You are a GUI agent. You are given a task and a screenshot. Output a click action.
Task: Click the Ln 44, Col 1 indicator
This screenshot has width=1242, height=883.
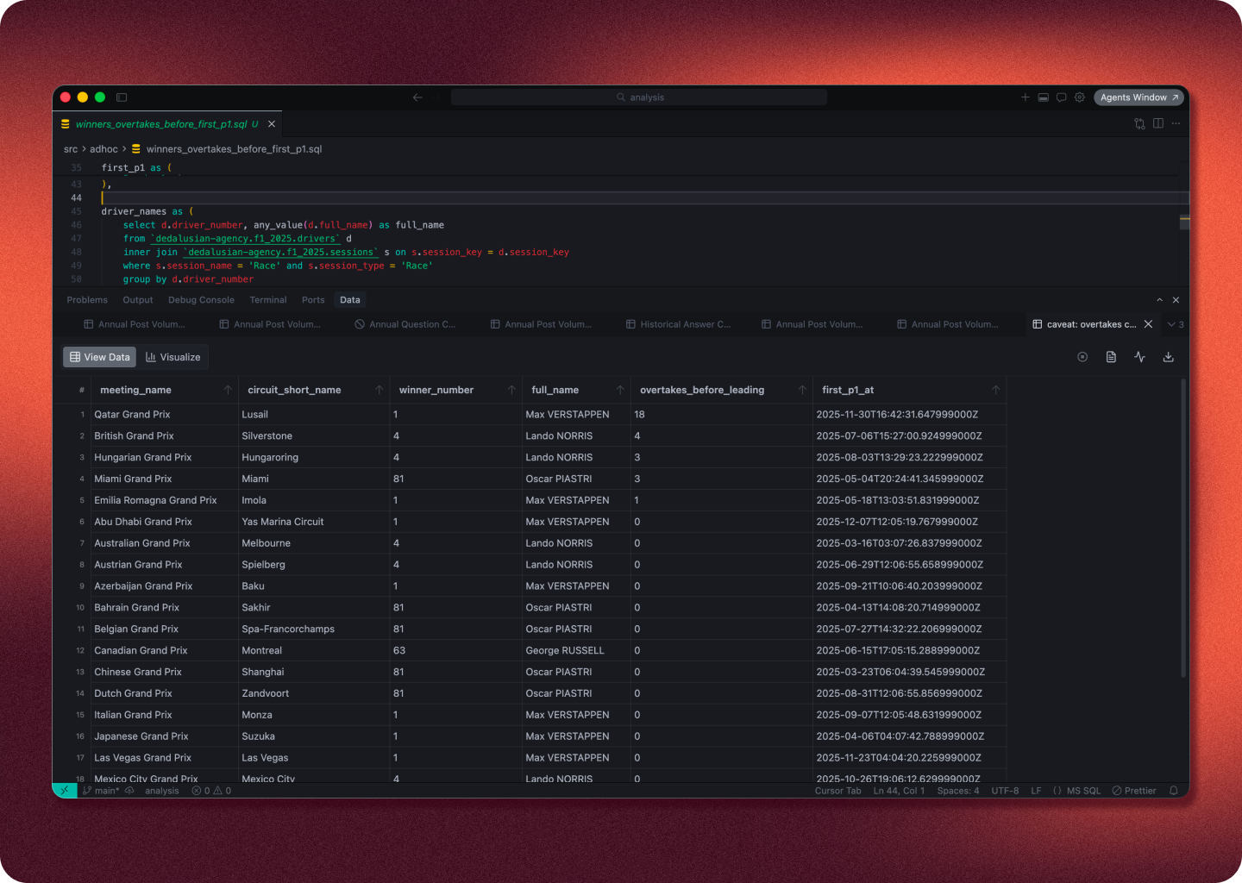899,791
